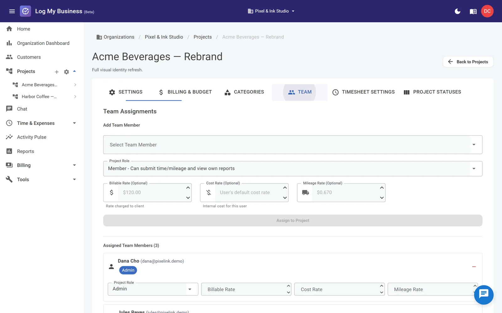This screenshot has height=313, width=502.
Task: Increase the Cost Rate (Optional) stepper
Action: coord(285,188)
